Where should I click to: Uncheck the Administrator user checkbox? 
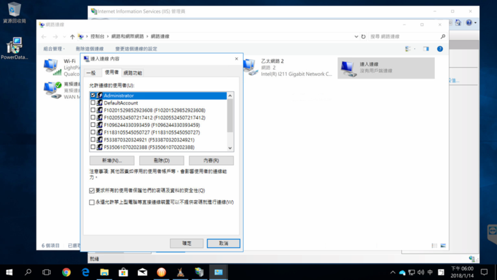93,95
